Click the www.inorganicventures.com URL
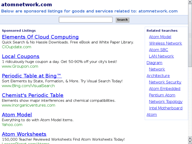Screen dimensions: 192x144 29,105
